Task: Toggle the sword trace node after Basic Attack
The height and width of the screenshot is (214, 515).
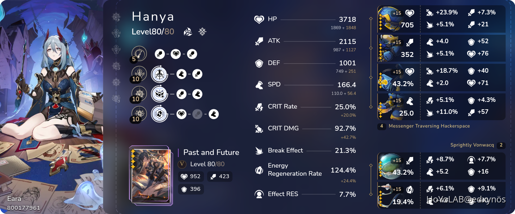Action: [x=160, y=54]
